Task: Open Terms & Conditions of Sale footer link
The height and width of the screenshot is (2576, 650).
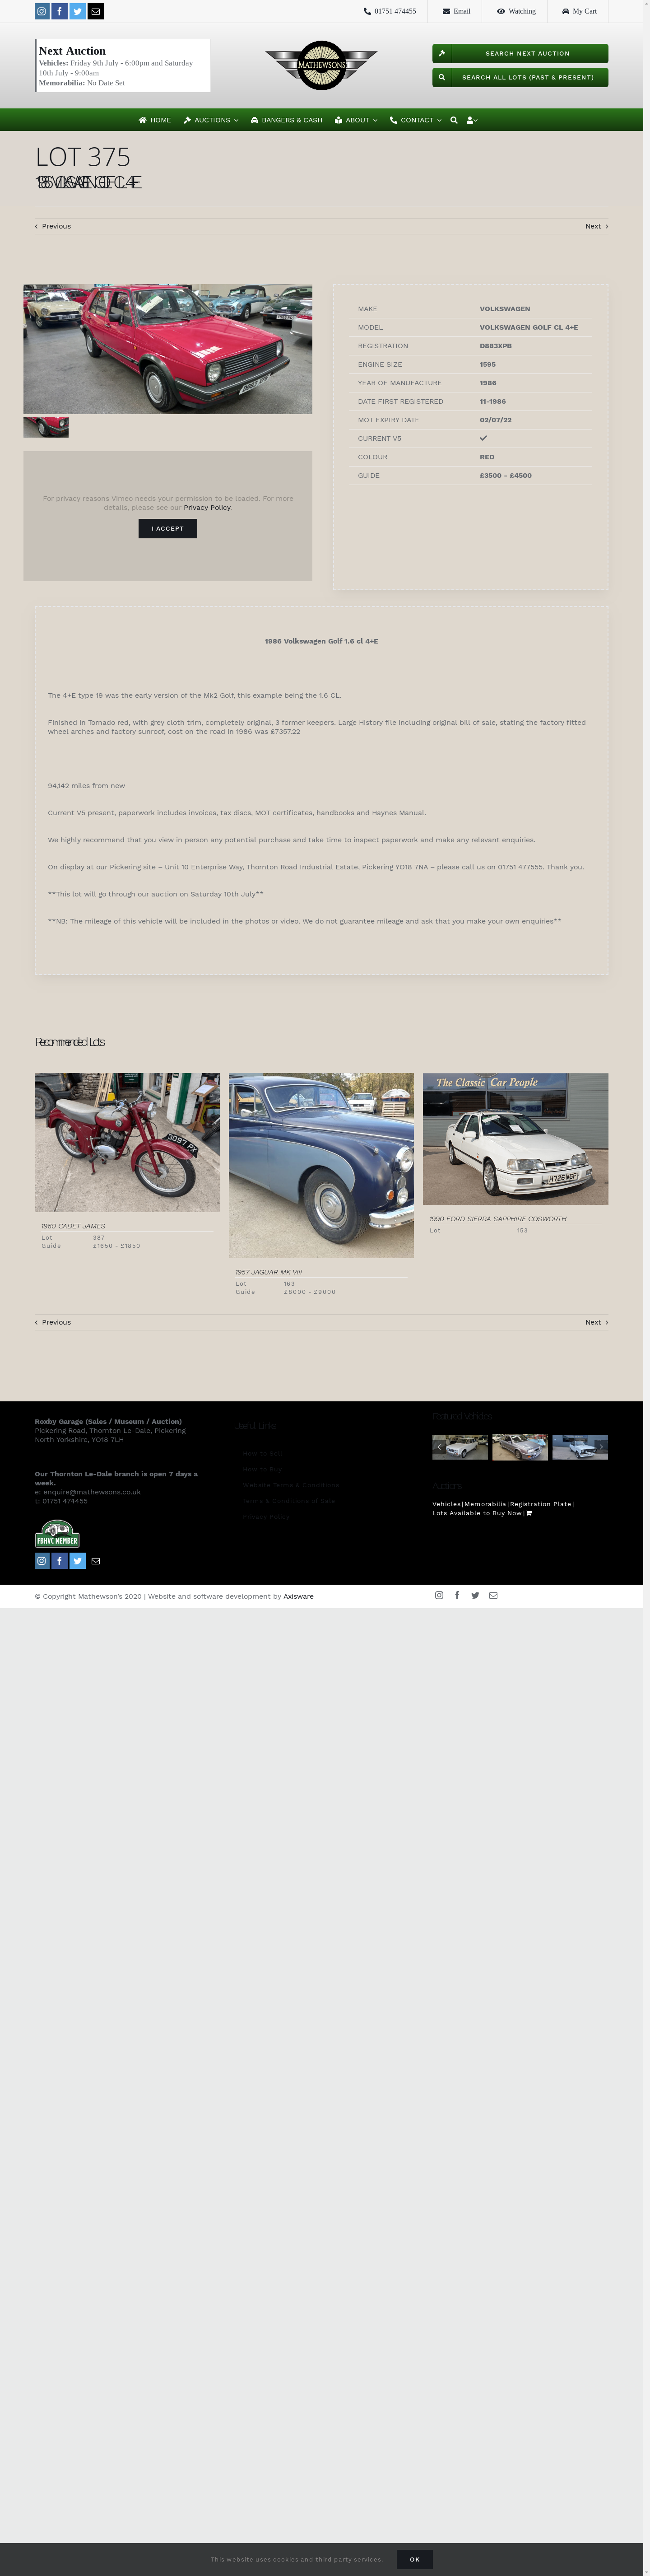Action: (289, 1501)
